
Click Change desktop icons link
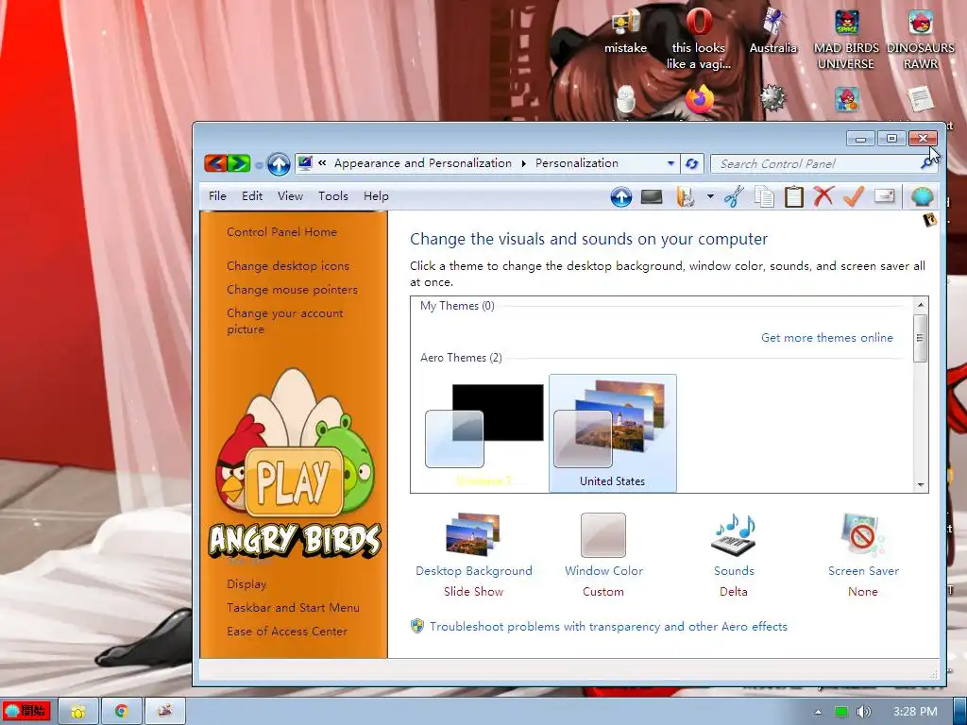288,265
